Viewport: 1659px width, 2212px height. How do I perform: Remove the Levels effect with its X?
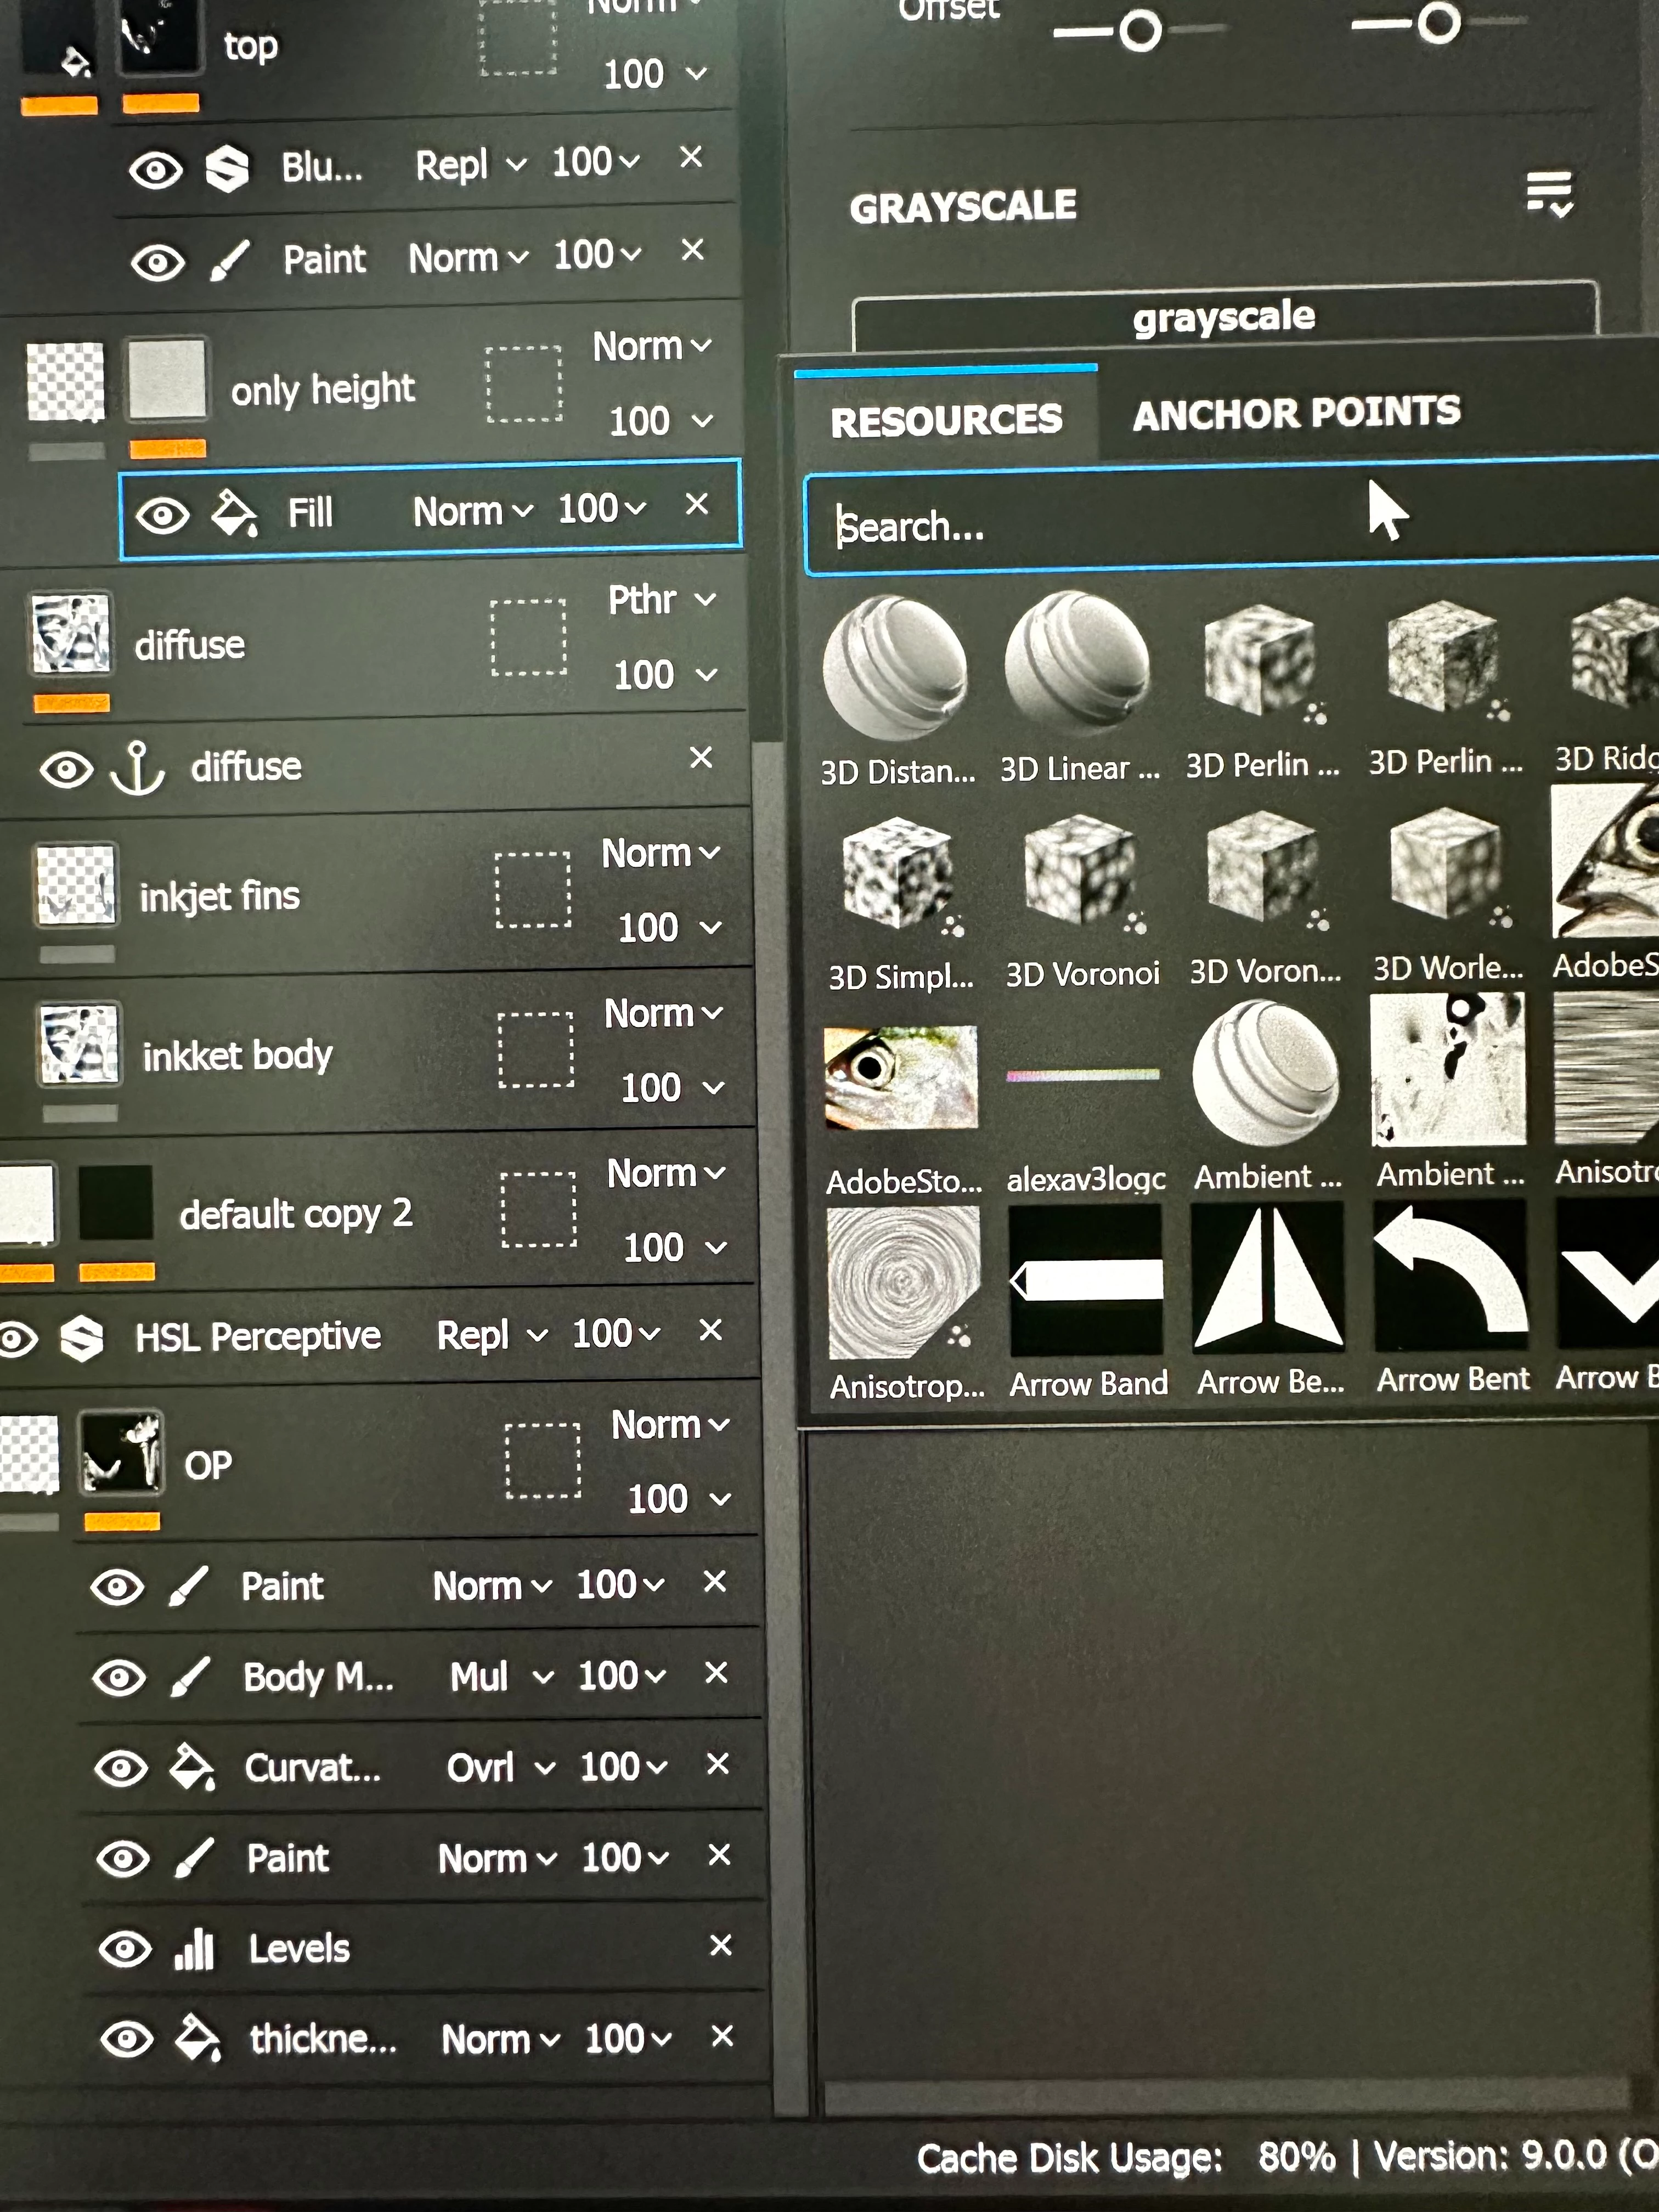(720, 1945)
